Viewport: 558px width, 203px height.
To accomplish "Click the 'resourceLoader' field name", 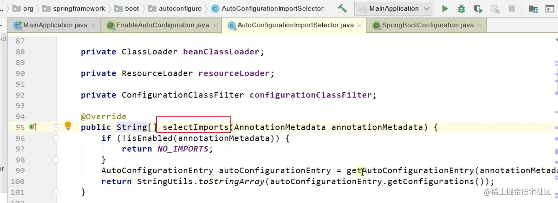I will click(x=234, y=74).
